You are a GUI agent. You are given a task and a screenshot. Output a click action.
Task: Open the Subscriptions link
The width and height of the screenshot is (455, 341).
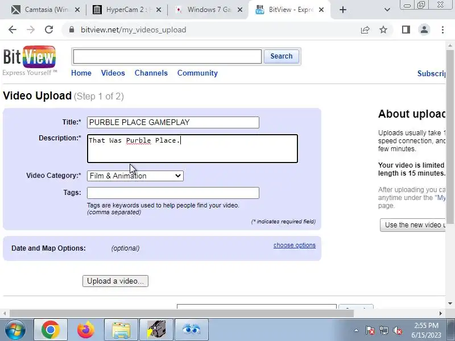(x=431, y=74)
